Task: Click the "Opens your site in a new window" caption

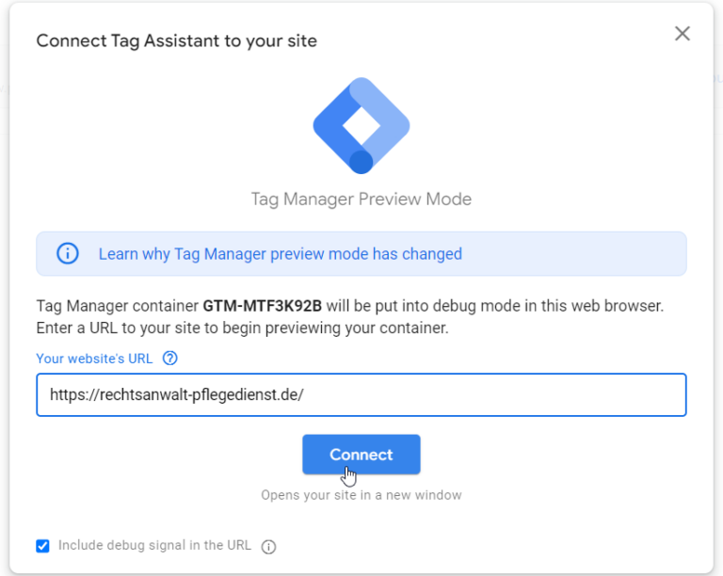Action: 361,495
